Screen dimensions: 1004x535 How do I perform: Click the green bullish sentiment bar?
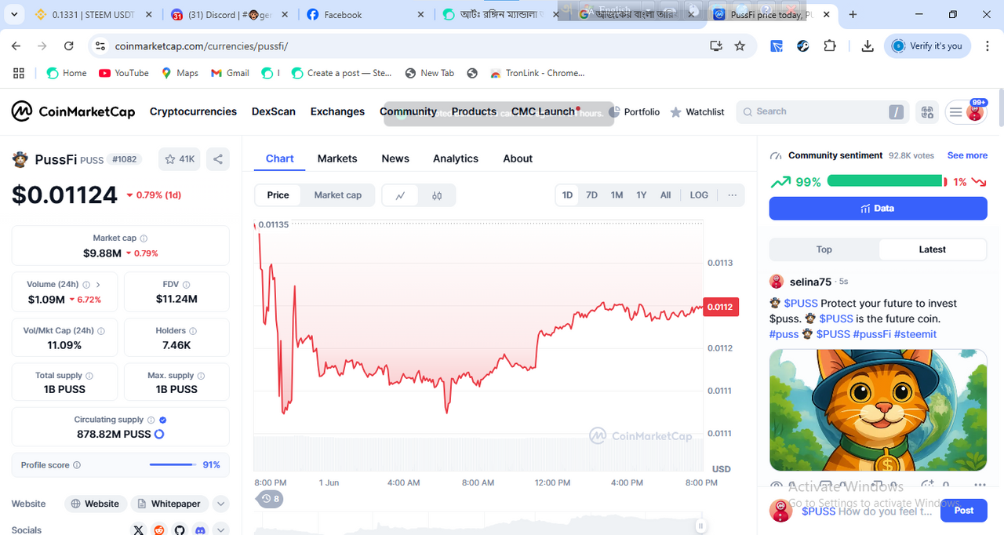coord(884,181)
